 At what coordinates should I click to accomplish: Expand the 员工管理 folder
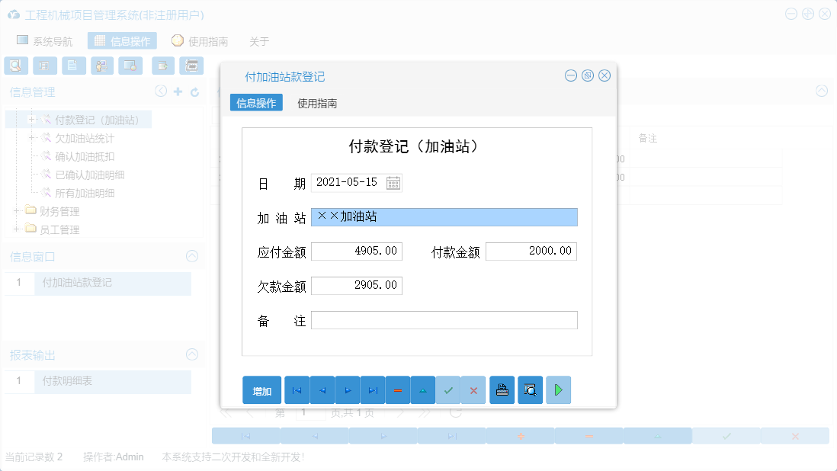click(18, 229)
